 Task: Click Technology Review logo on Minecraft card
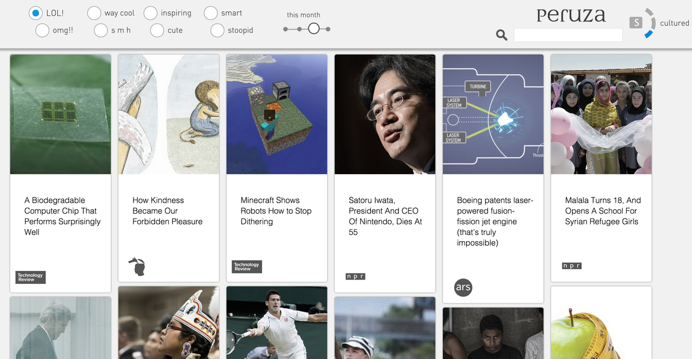(247, 267)
